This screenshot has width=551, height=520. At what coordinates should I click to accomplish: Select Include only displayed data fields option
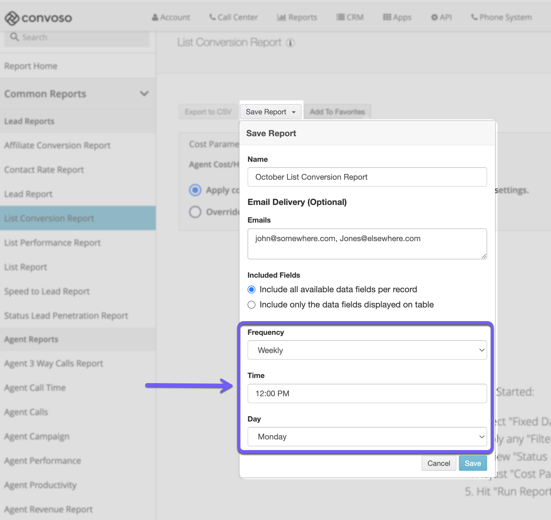[251, 305]
